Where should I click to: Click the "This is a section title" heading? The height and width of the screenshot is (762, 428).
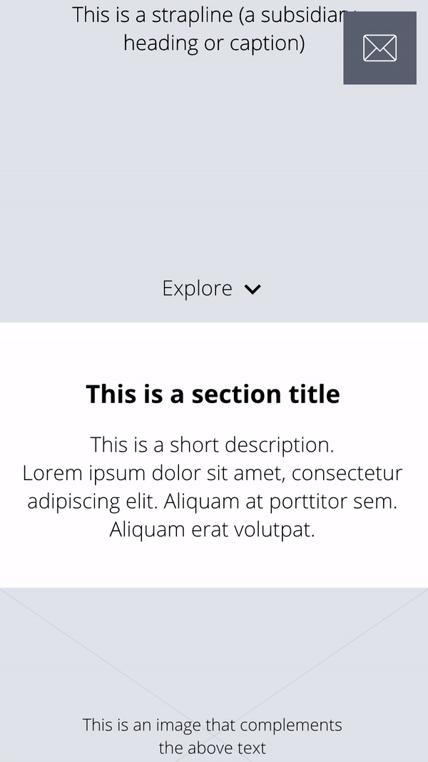[213, 394]
